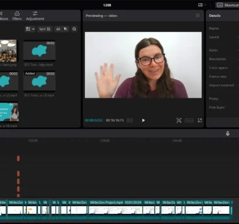Open the Adjustment tab
Image resolution: width=239 pixels, height=224 pixels.
coord(35,16)
